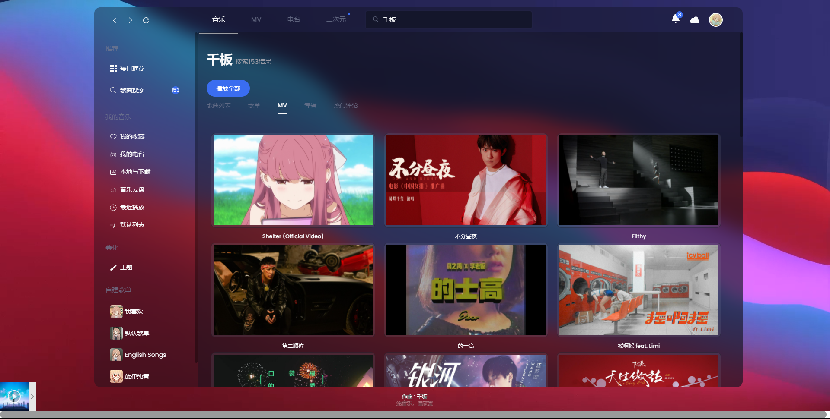830x419 pixels.
Task: Click the English Songs playlist name
Action: coord(145,355)
